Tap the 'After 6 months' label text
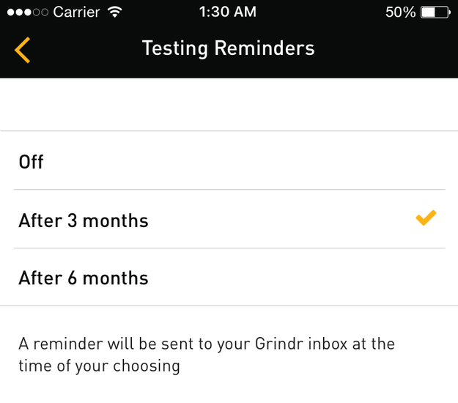The width and height of the screenshot is (458, 403). (x=84, y=278)
